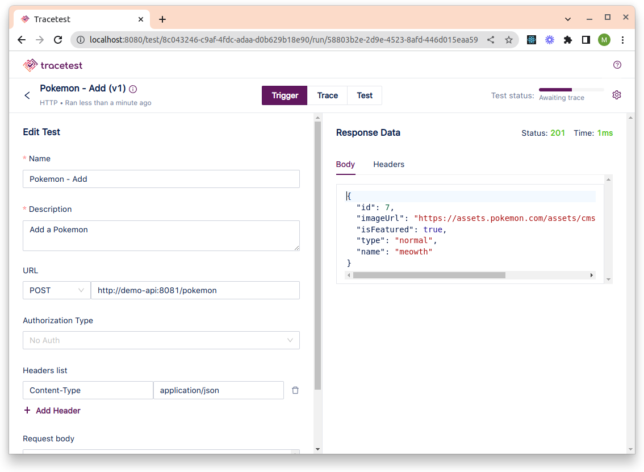Open the help question mark icon
Image resolution: width=644 pixels, height=472 pixels.
pos(617,65)
